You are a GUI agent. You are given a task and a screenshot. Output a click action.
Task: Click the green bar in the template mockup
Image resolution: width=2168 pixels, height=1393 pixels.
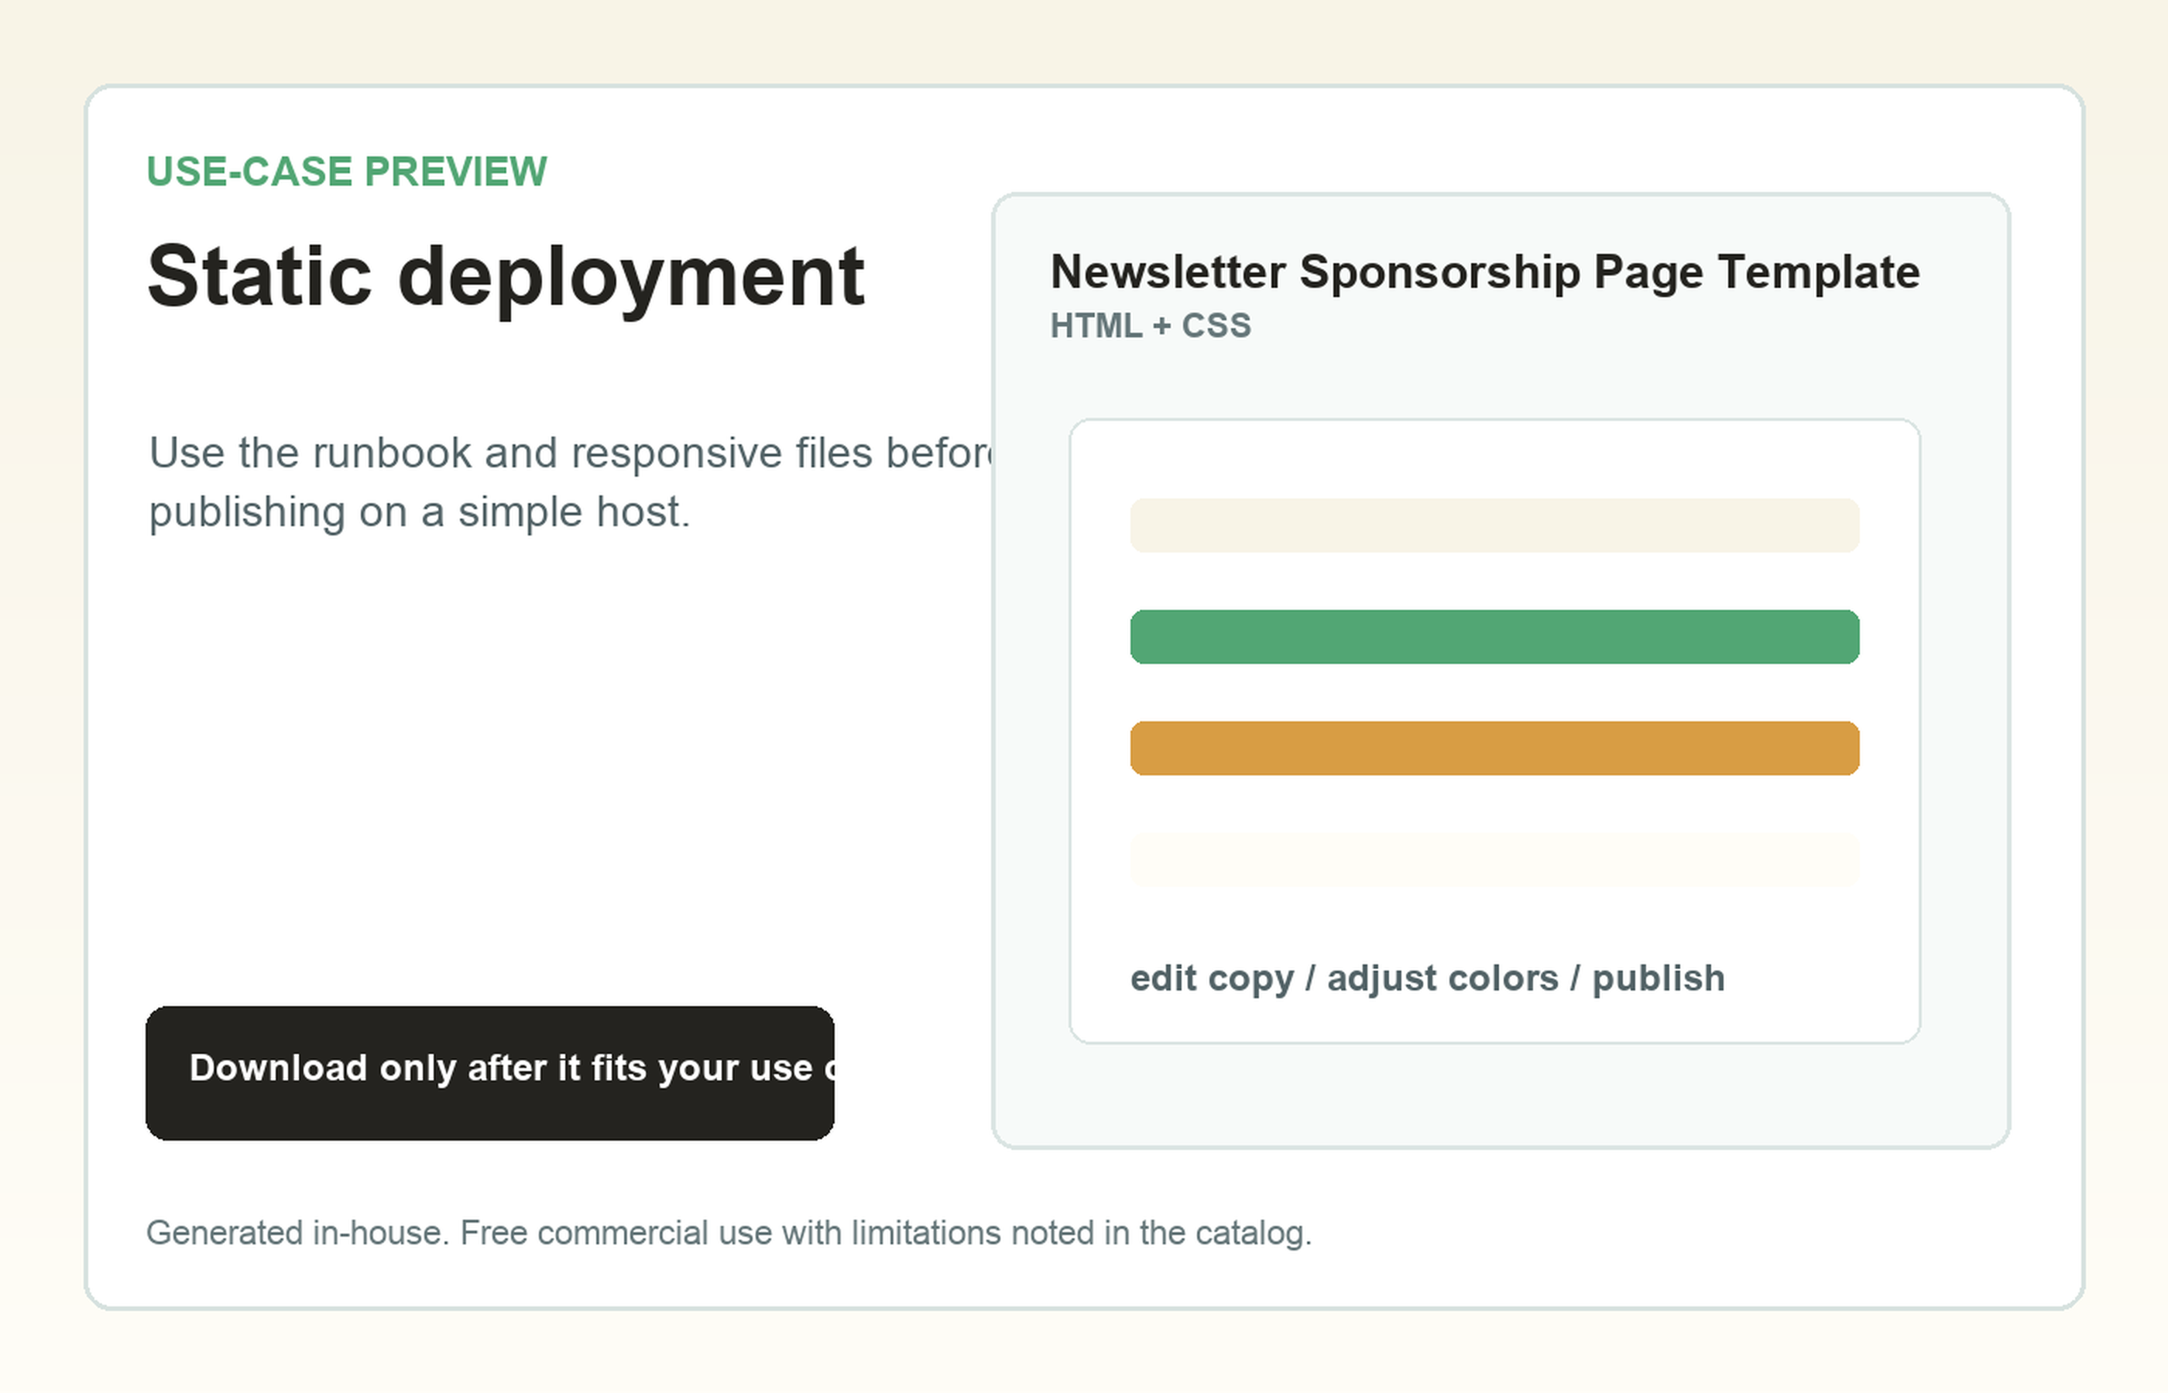1495,637
